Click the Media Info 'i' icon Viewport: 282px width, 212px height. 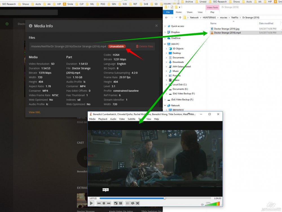[30, 26]
